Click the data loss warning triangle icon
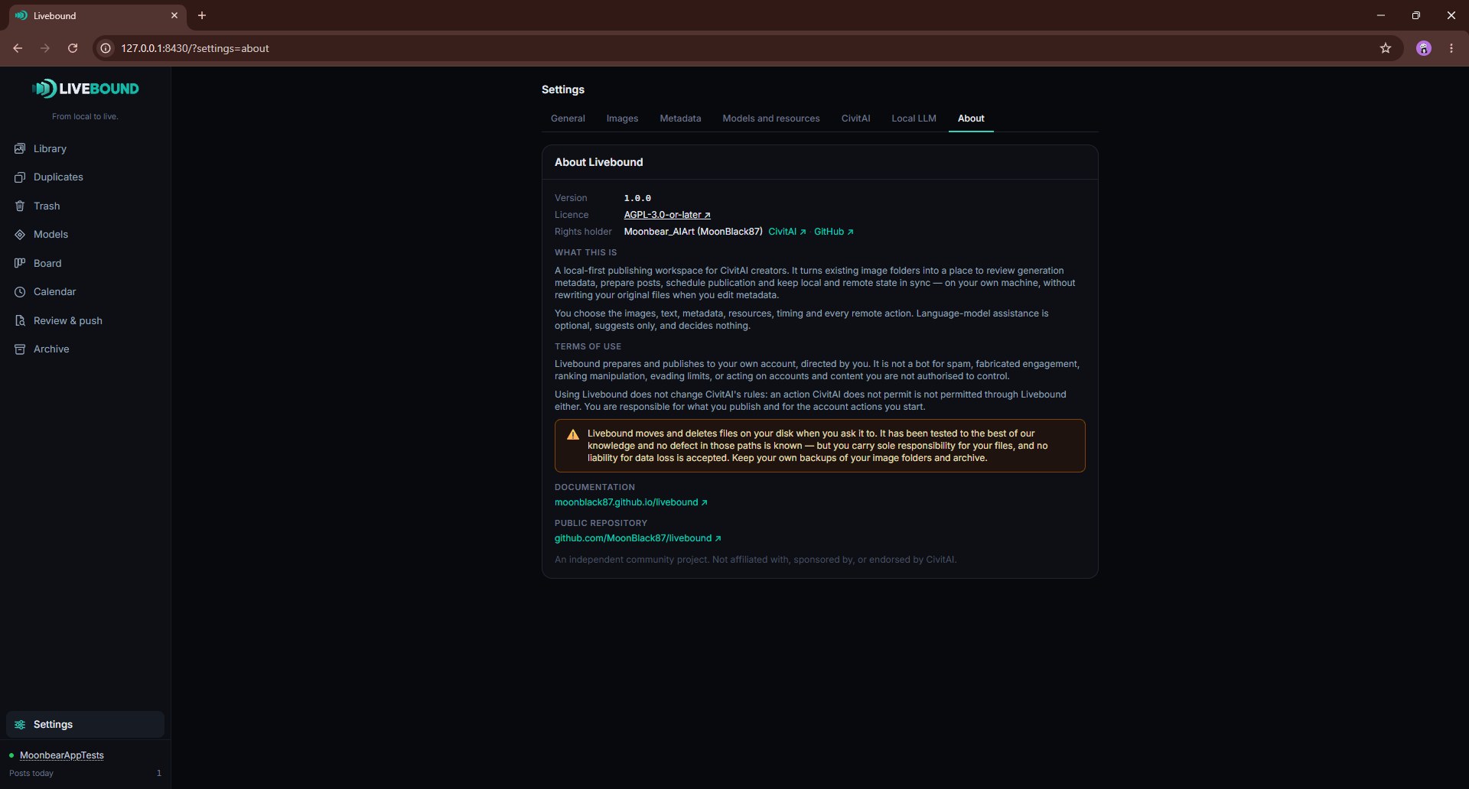Screen dimensions: 1469x789 (x=573, y=435)
